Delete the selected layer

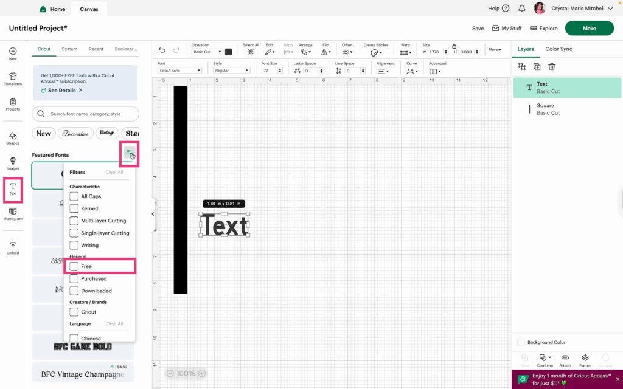(x=551, y=67)
